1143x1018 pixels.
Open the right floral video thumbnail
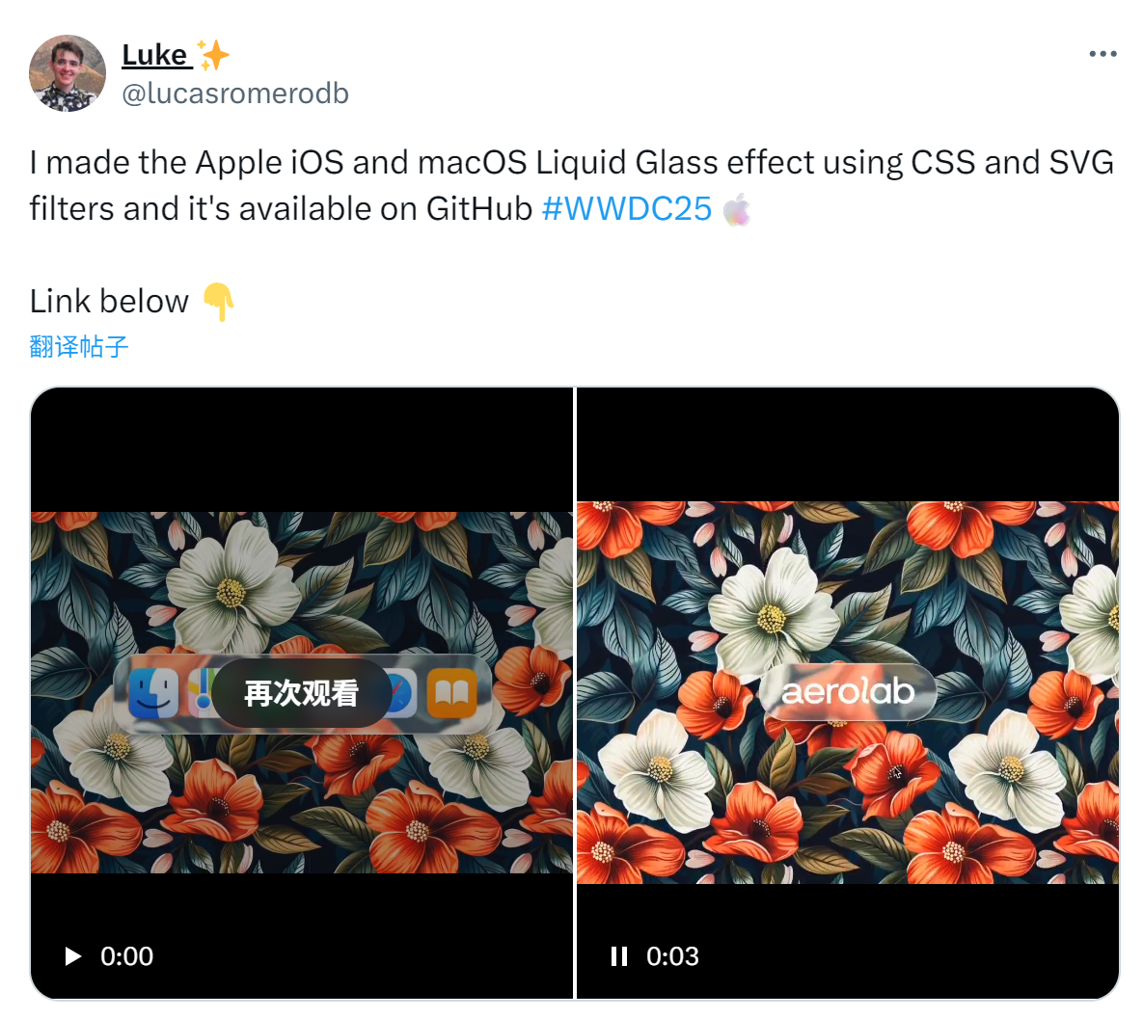(848, 692)
